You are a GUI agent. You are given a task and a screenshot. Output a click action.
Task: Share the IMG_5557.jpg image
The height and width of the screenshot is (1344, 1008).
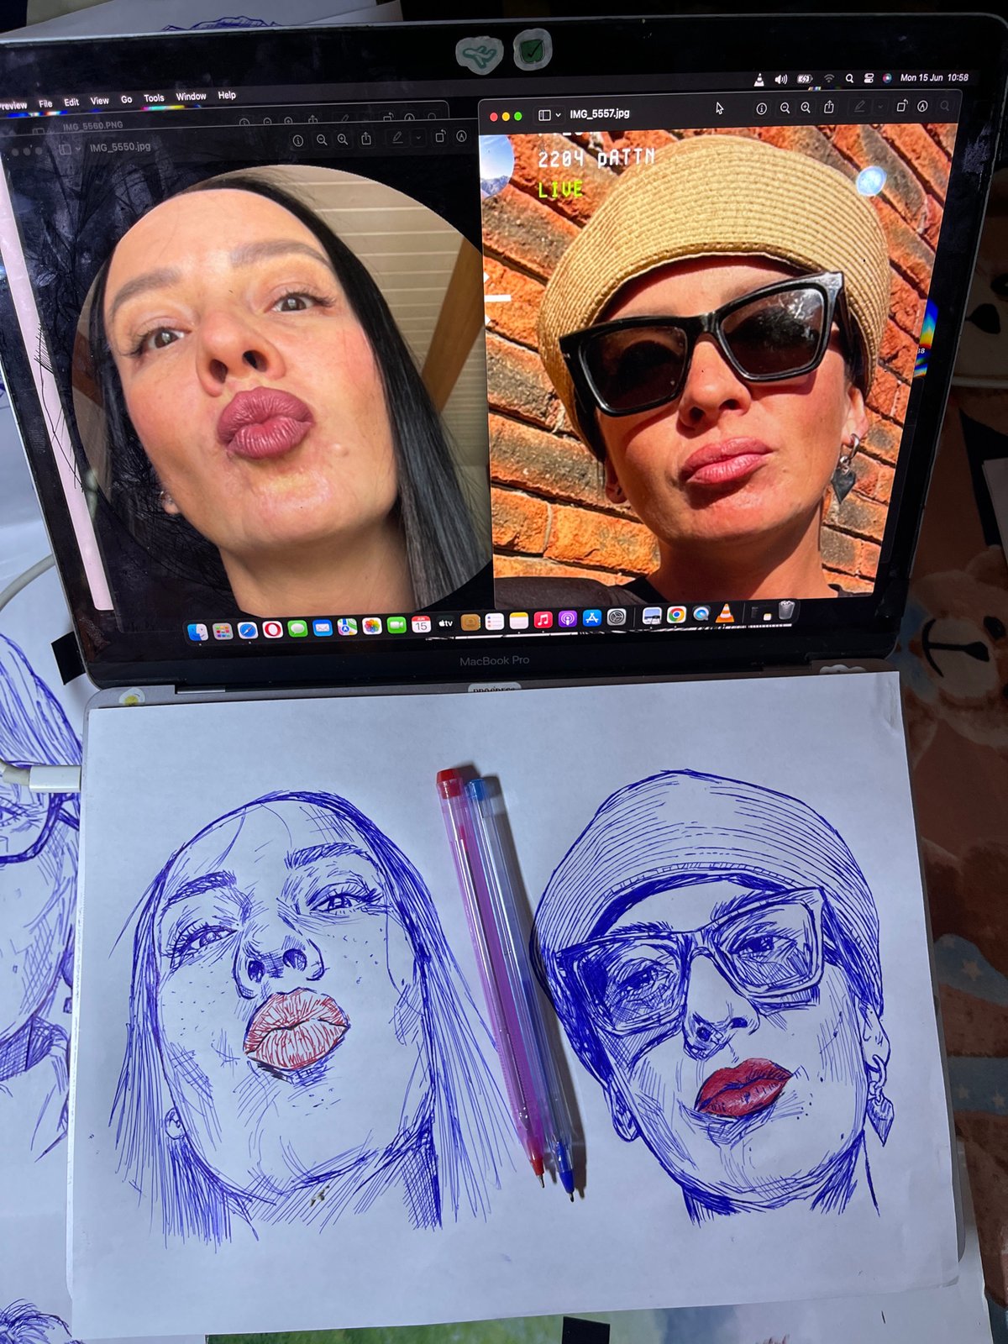[829, 107]
